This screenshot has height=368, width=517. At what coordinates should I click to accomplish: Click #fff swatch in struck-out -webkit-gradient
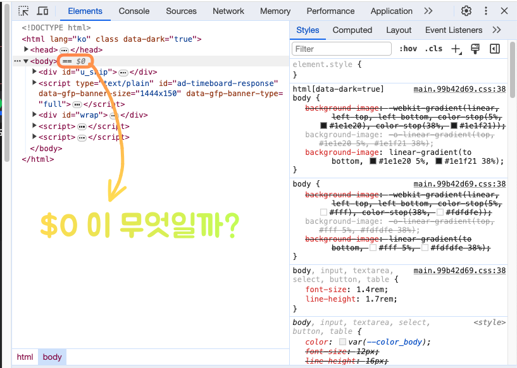tap(323, 212)
